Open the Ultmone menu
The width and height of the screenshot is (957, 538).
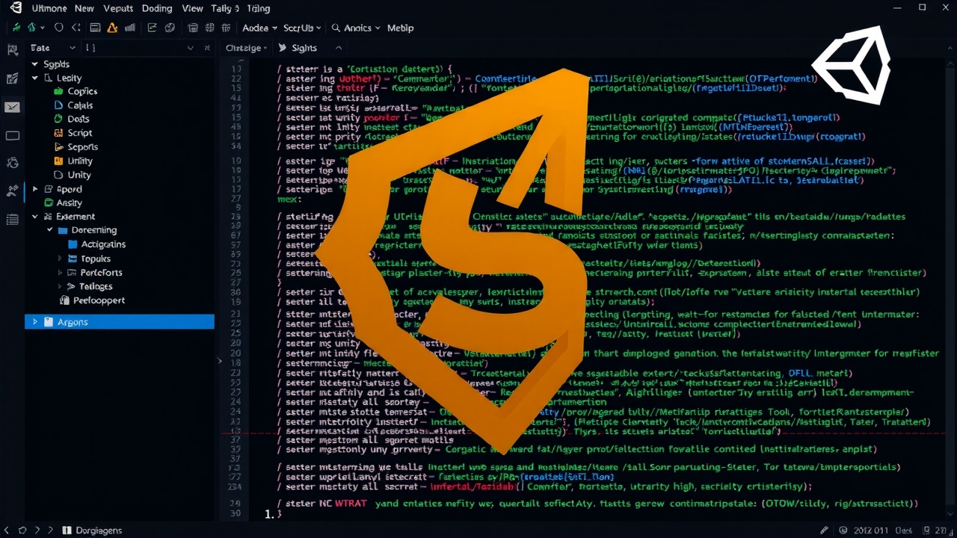(x=49, y=8)
